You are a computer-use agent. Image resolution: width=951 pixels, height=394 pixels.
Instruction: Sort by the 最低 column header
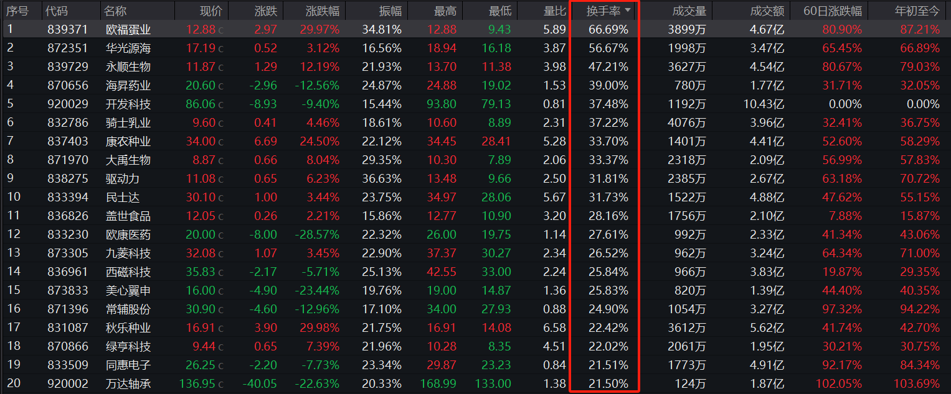500,11
